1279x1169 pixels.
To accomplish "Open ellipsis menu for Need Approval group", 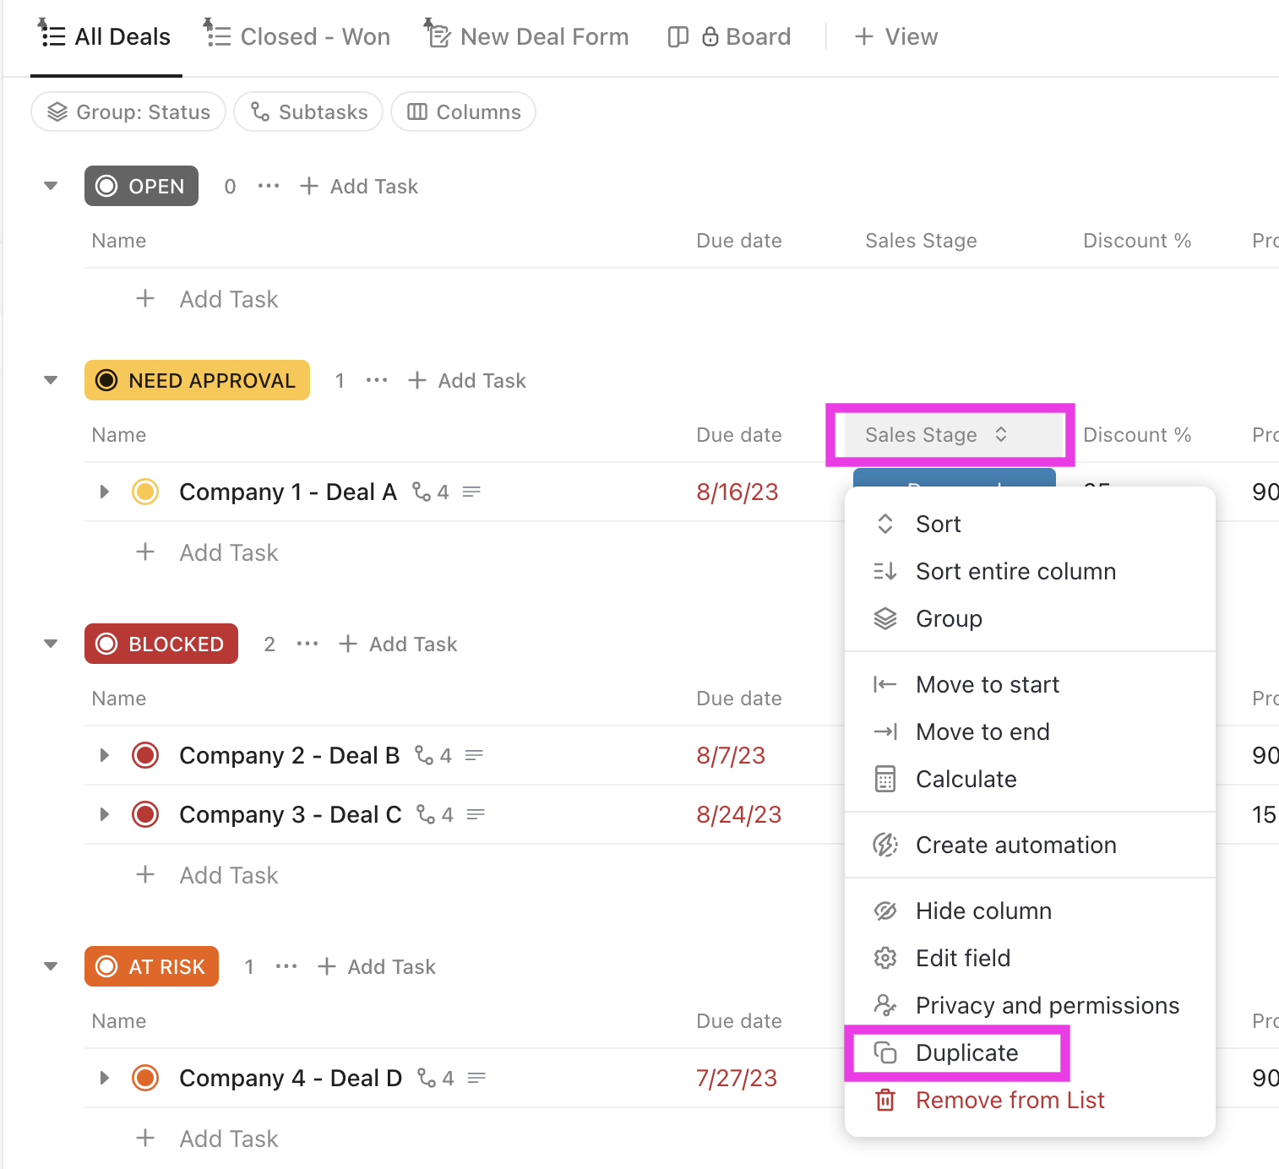I will click(377, 381).
